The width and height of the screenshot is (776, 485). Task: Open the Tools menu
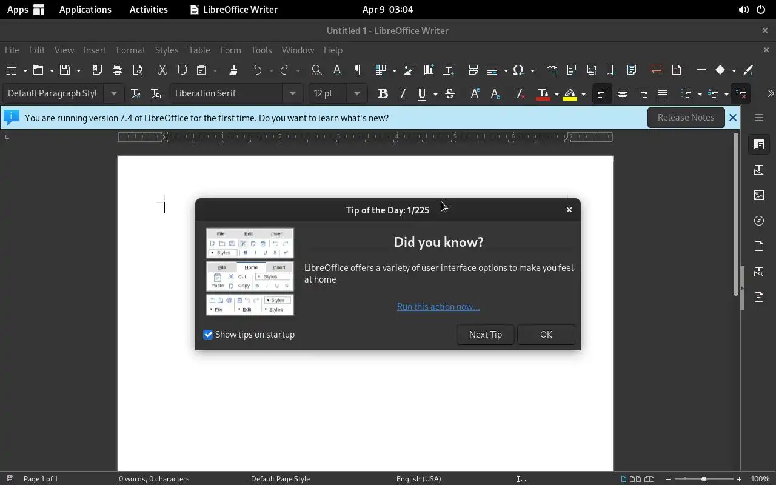point(261,50)
